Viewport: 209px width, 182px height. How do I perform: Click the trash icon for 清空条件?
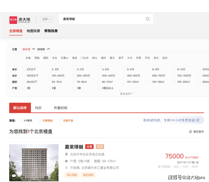click(191, 132)
